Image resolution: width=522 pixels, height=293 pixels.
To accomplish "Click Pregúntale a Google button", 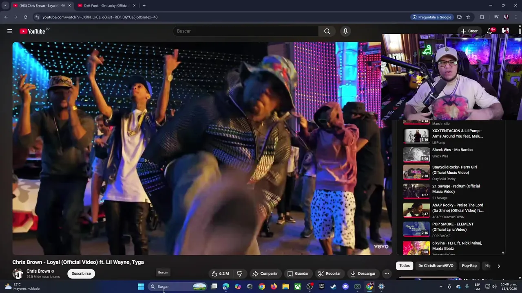I will pos(432,17).
